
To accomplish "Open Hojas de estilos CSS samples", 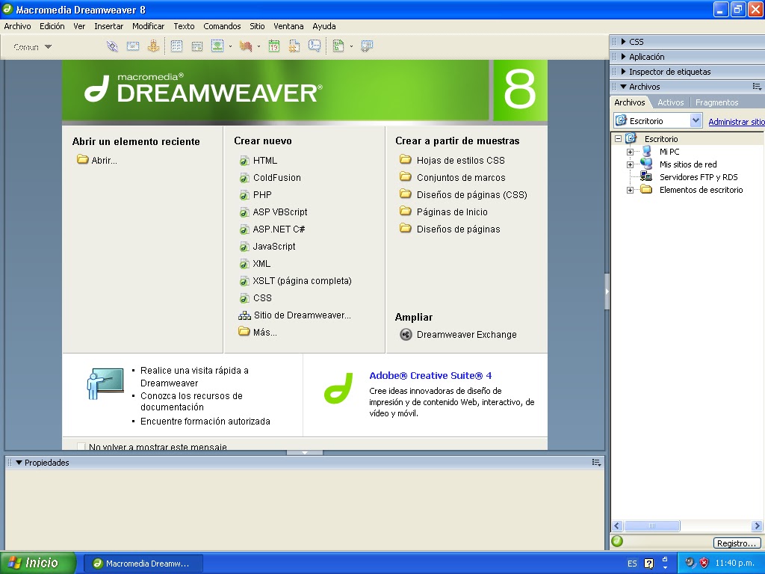I will tap(452, 160).
